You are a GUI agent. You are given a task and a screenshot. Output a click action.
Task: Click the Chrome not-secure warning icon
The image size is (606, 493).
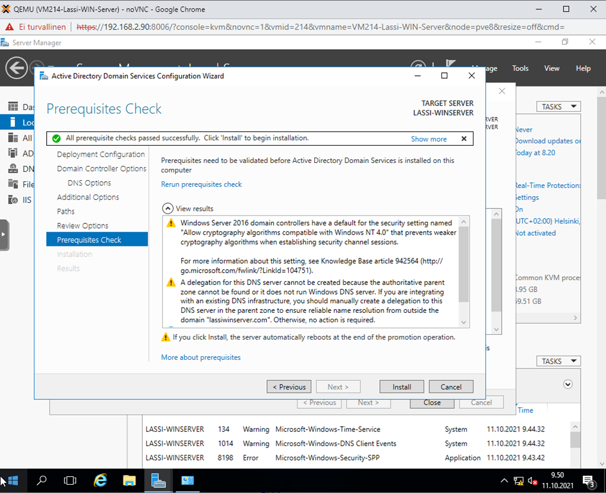tap(9, 27)
